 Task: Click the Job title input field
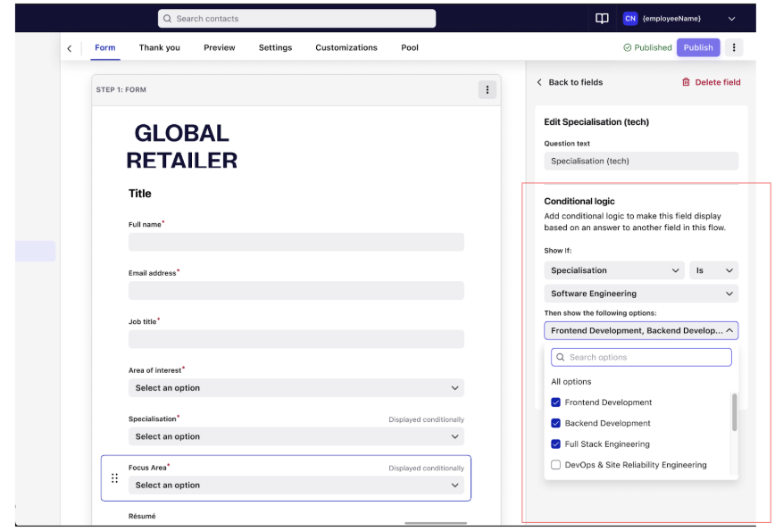click(x=296, y=339)
